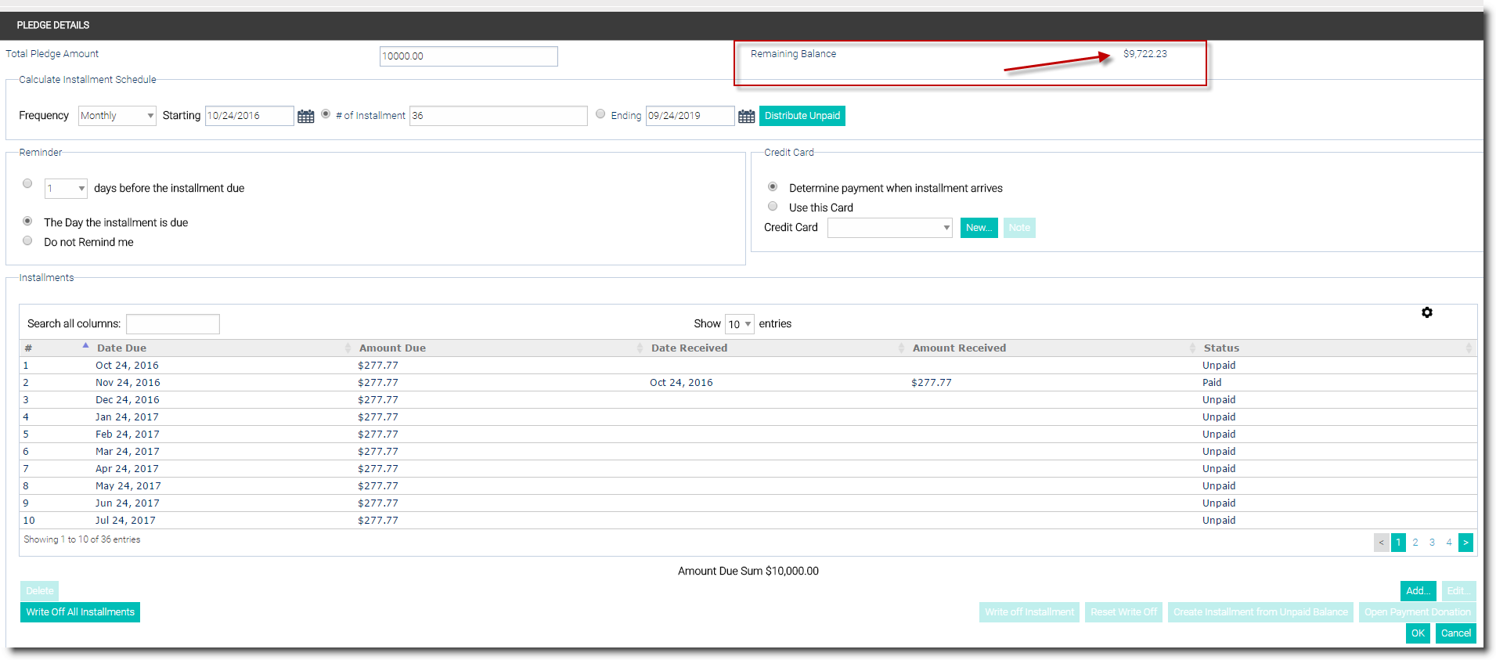Open the Show entries count dropdown
The height and width of the screenshot is (660, 1496).
coord(740,324)
